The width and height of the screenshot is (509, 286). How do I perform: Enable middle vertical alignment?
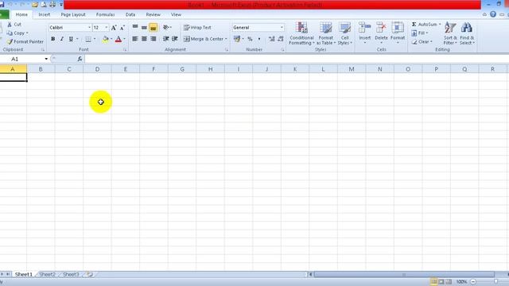[144, 28]
